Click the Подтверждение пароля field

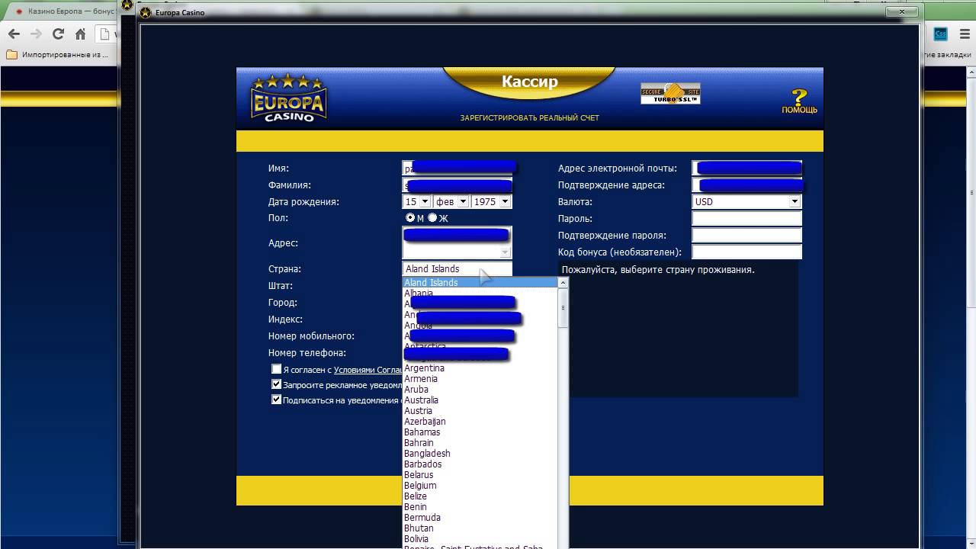tap(746, 236)
